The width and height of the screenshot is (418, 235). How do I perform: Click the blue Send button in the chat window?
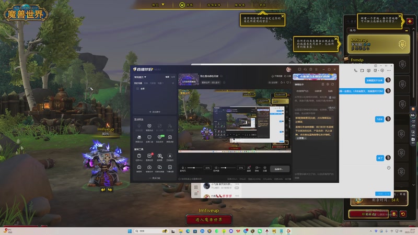[380, 194]
